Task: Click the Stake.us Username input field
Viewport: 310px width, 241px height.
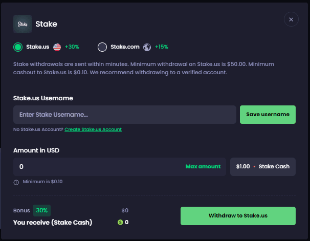Action: pyautogui.click(x=125, y=115)
